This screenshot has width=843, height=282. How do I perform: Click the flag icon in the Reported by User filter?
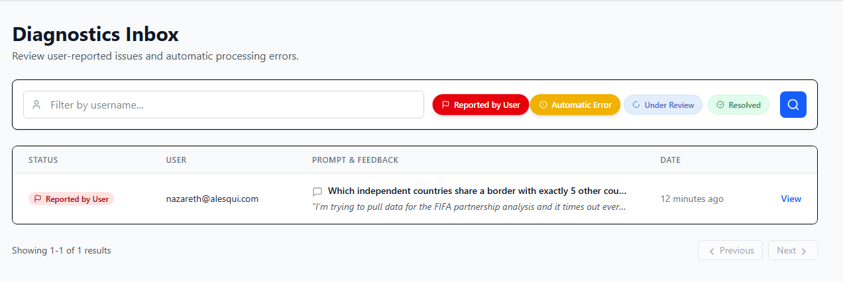445,105
